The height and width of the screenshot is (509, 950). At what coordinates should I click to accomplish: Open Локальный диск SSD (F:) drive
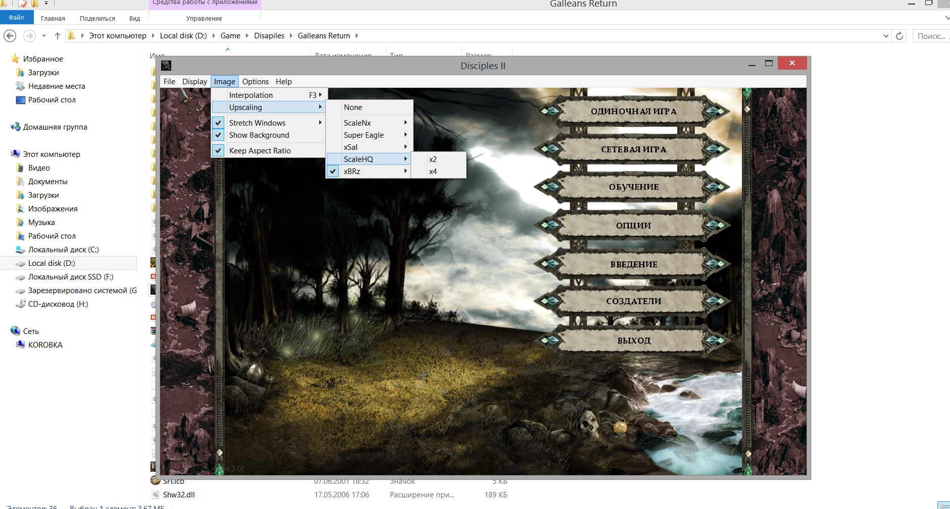(x=71, y=277)
